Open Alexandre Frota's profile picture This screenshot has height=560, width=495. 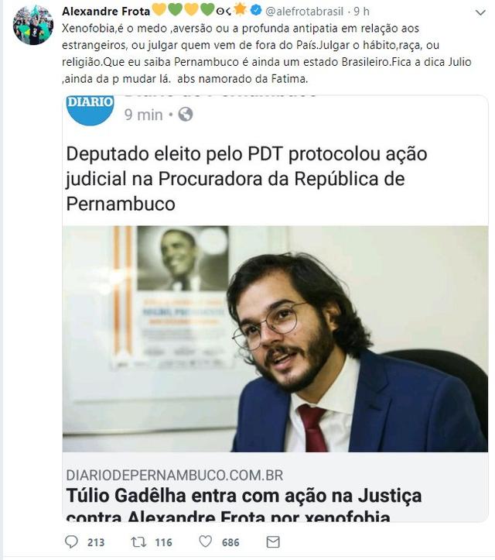[x=33, y=25]
